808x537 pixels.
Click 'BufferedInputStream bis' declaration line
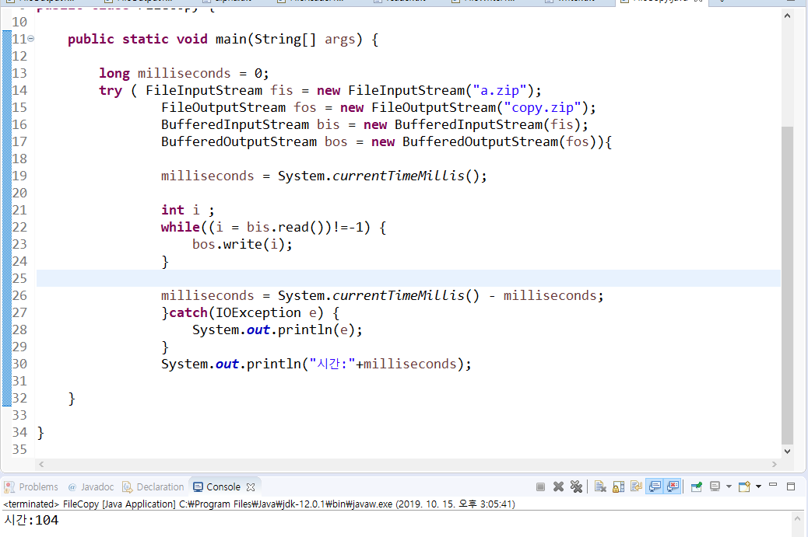pos(374,124)
